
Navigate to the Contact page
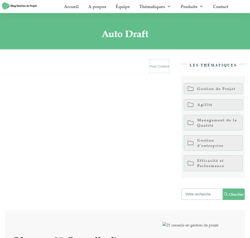(x=220, y=7)
